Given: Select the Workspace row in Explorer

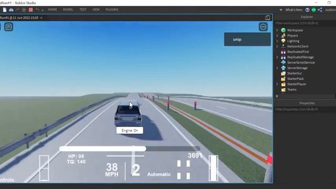Looking at the screenshot, I should (x=306, y=30).
